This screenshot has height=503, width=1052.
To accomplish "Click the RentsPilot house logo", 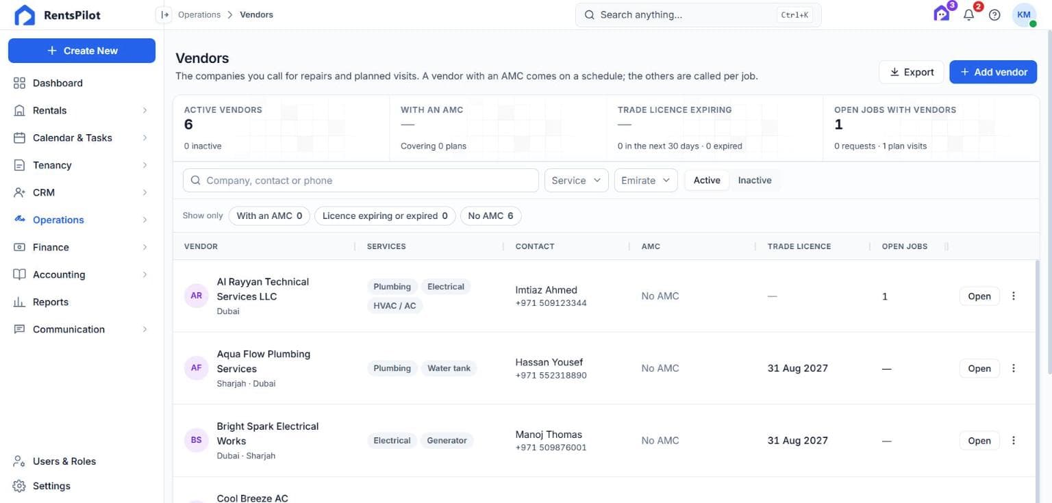I will click(25, 15).
